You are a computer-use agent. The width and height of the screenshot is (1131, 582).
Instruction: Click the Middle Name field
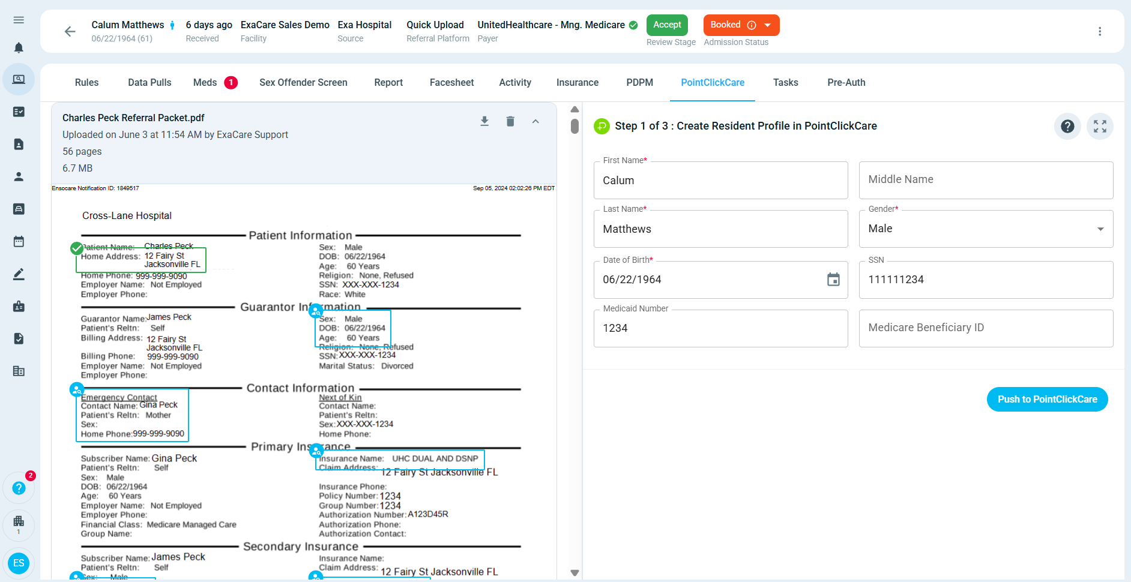(x=986, y=180)
